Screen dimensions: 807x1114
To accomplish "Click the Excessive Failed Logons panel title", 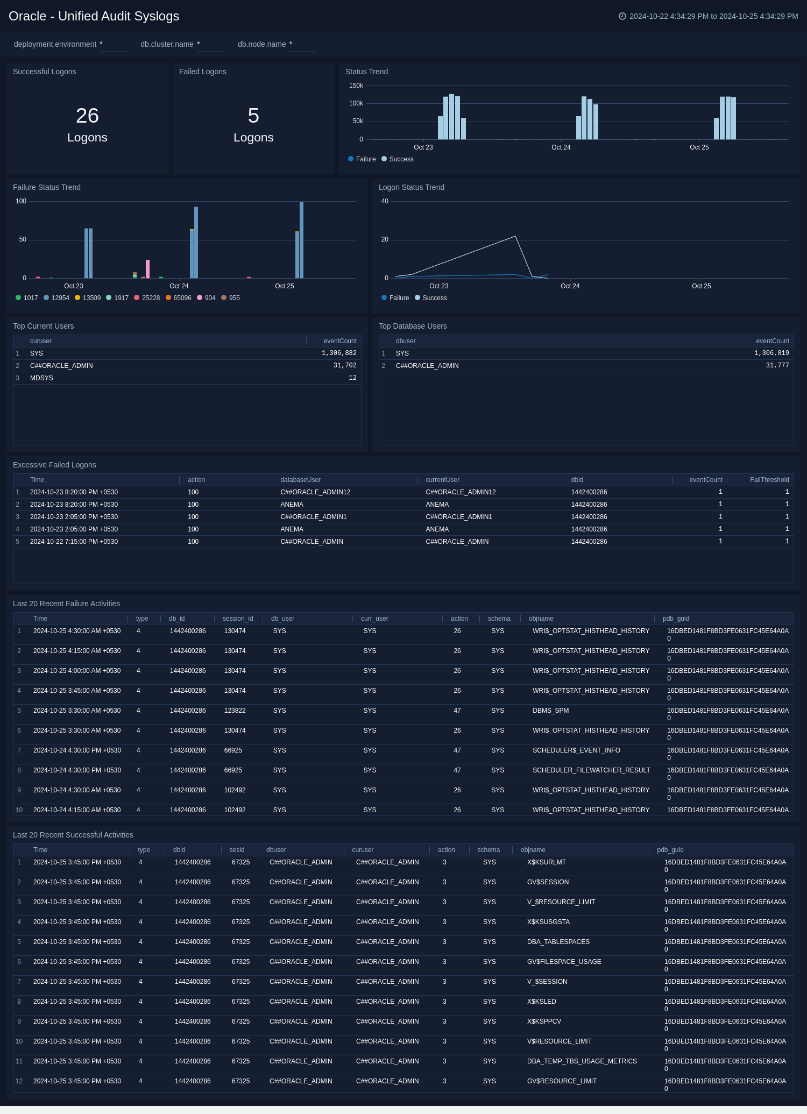I will 54,465.
